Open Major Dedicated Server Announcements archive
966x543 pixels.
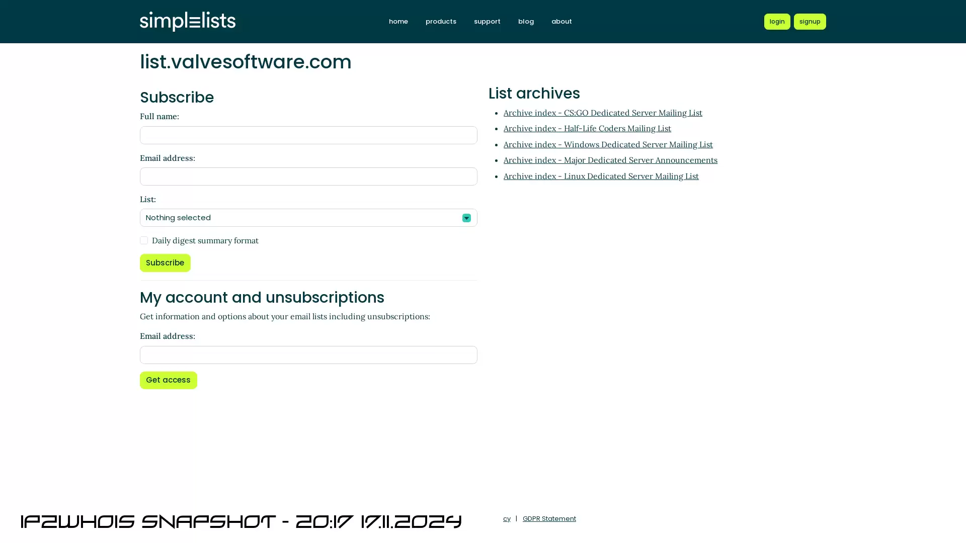click(x=610, y=160)
